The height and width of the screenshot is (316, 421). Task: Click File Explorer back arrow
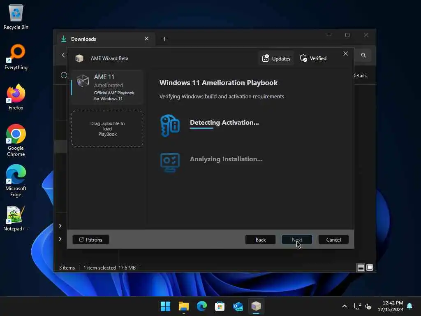click(64, 55)
